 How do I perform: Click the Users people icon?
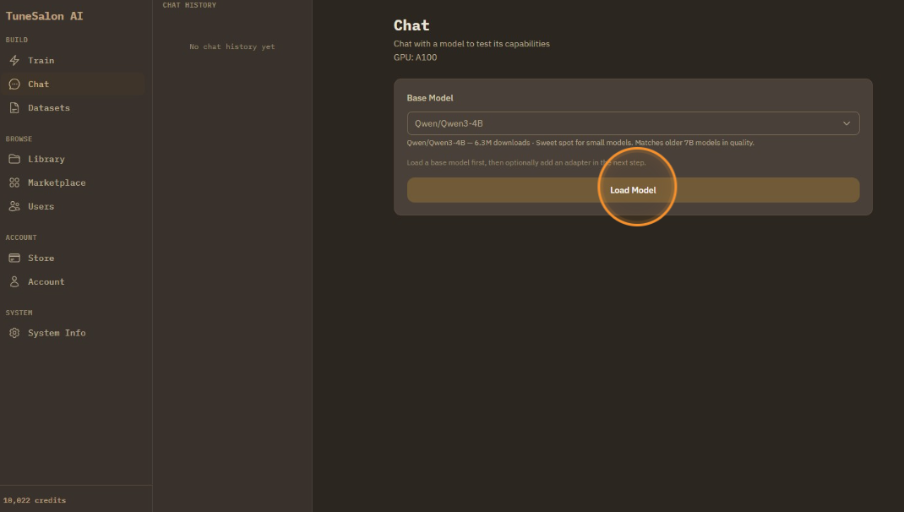pos(14,206)
